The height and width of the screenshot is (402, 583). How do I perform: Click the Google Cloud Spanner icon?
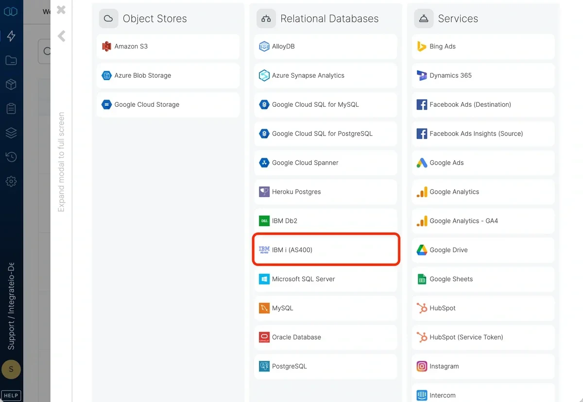[264, 163]
